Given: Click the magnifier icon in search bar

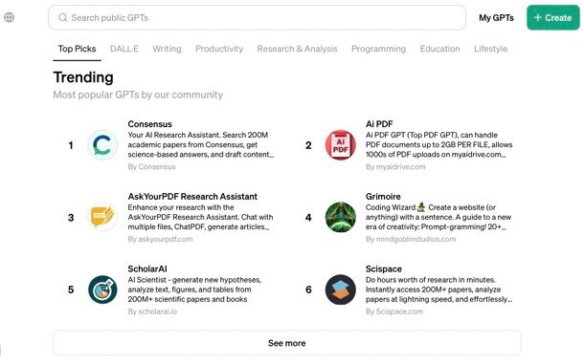Looking at the screenshot, I should coord(63,17).
